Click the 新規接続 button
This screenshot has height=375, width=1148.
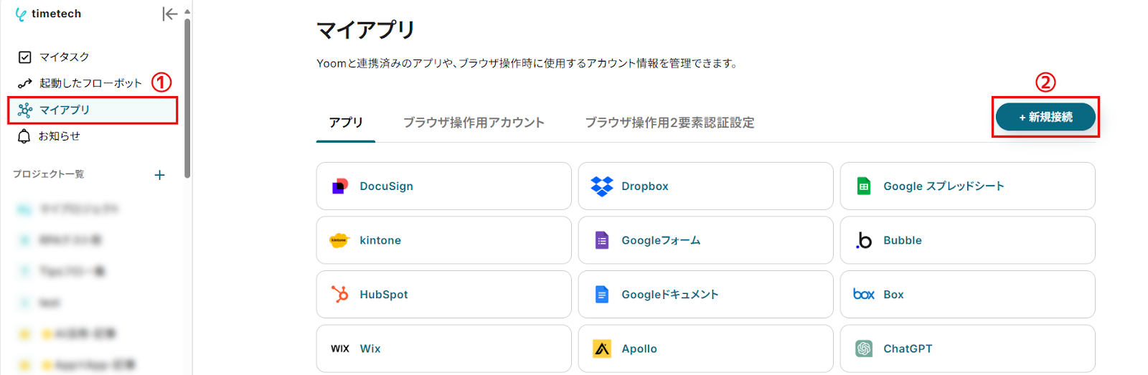click(x=1045, y=117)
